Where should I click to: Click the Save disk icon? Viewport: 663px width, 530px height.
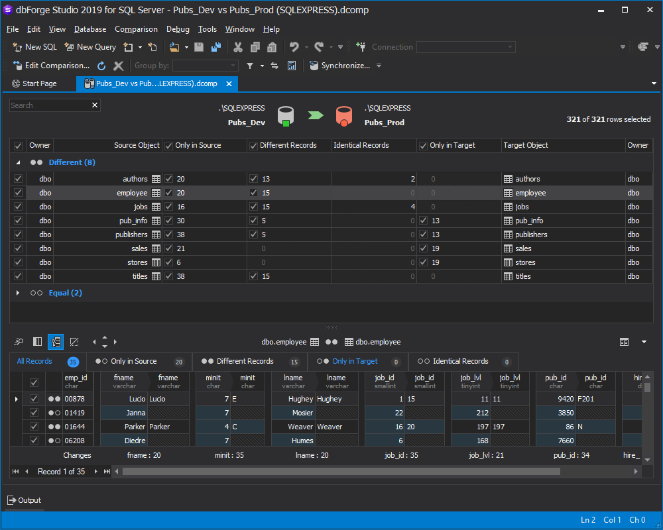(x=199, y=47)
